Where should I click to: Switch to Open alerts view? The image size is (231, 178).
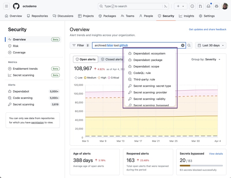(85, 59)
